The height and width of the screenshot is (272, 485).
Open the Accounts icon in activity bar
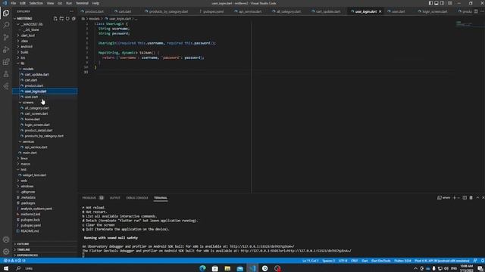click(x=6, y=240)
